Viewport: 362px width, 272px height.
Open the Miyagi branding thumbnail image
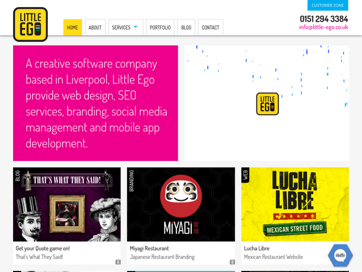pyautogui.click(x=181, y=205)
